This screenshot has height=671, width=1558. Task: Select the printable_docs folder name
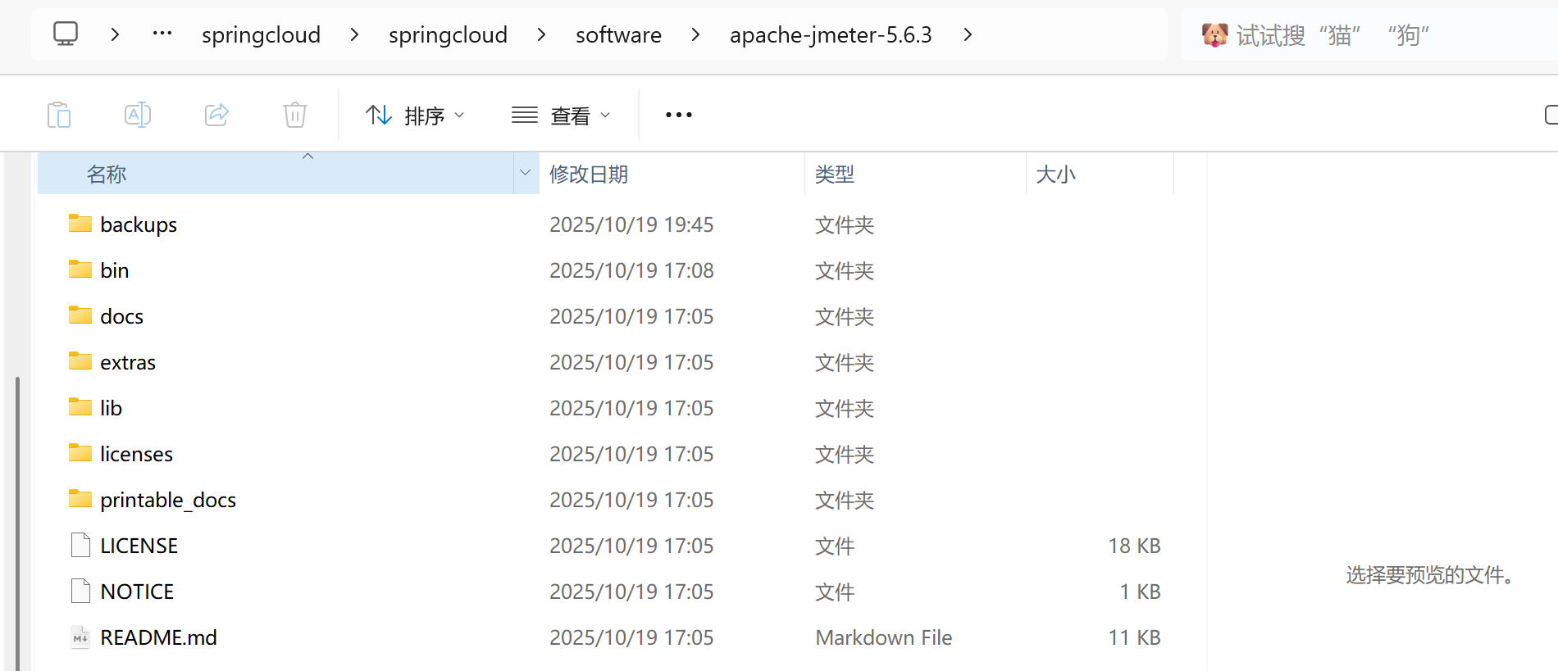(x=168, y=500)
